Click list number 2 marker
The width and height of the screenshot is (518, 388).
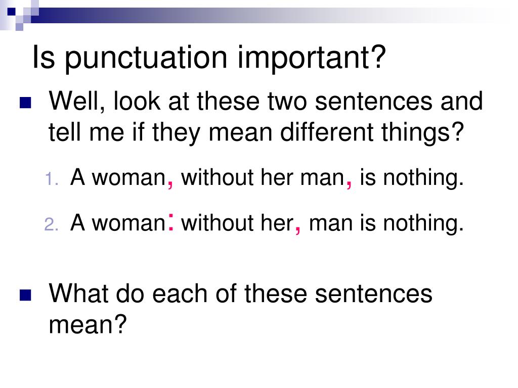[52, 224]
